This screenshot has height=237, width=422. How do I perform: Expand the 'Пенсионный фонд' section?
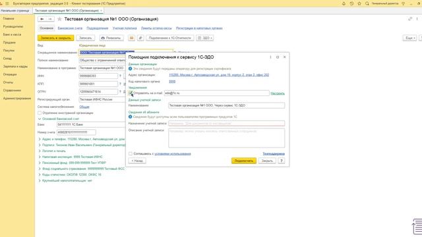pos(40,163)
